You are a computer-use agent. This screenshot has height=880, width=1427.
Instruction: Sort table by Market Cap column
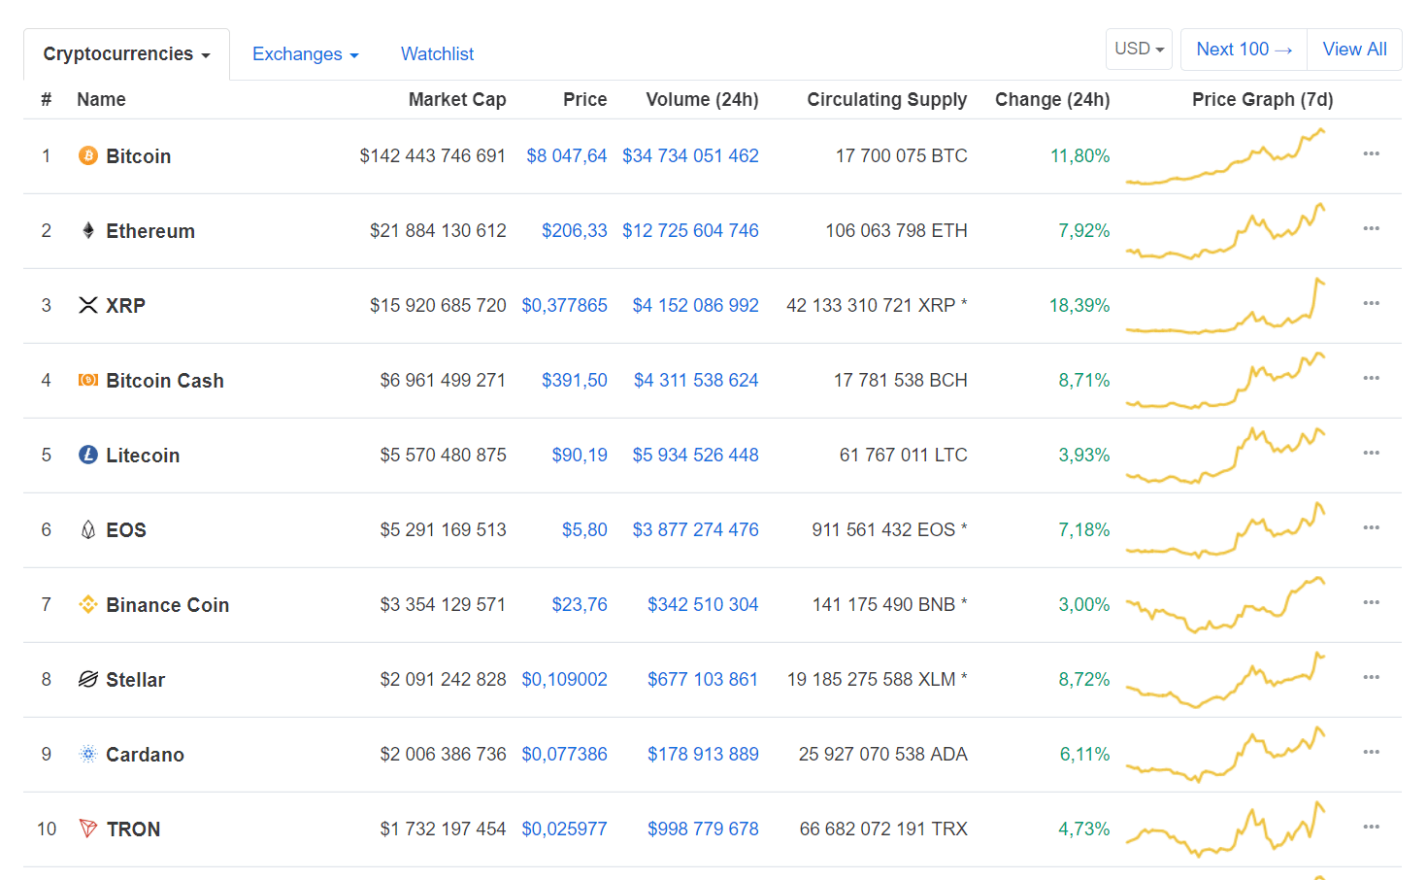click(x=456, y=100)
